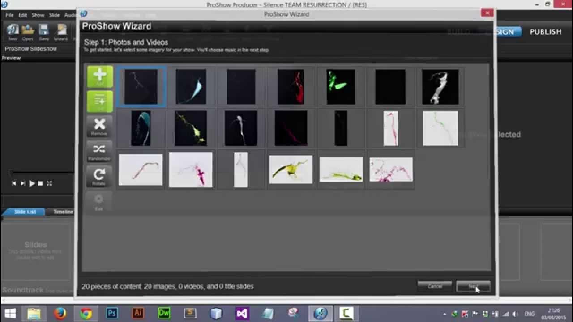Screen dimensions: 573x322
Task: Click the volume icon in the system tray
Action: (515, 314)
